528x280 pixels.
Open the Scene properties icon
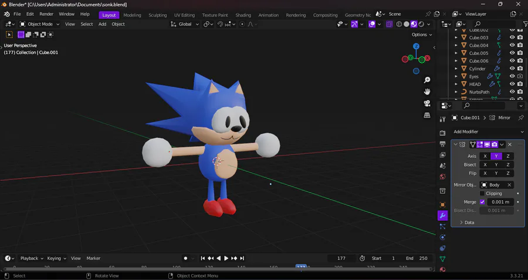442,166
